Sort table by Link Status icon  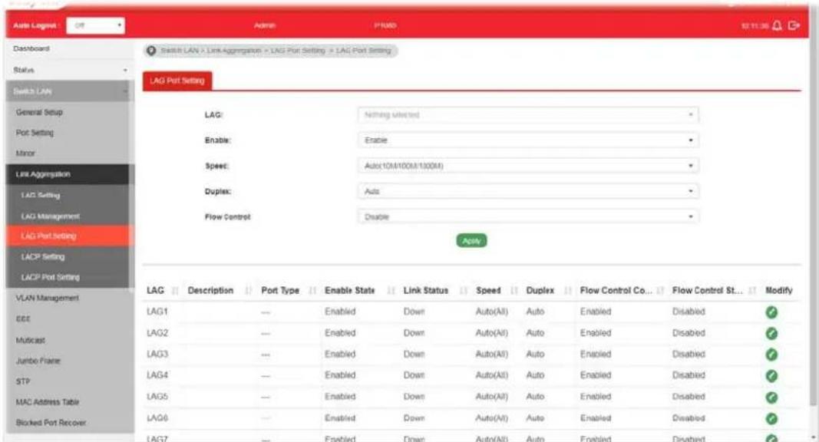click(464, 291)
